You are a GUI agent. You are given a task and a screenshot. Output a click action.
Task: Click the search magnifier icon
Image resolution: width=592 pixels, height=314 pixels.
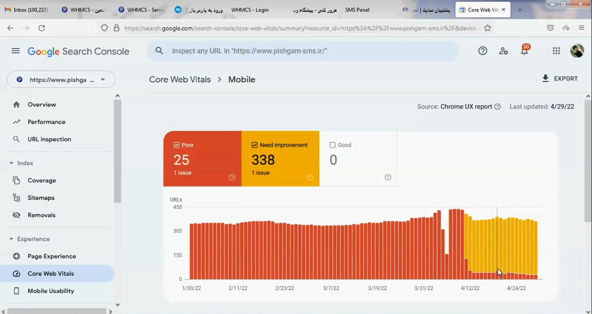pos(159,51)
